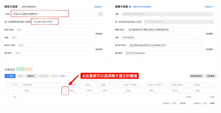Screen dimensions: 221x113
Task: Focus the 购方开户银行 input field
Action: point(54,45)
